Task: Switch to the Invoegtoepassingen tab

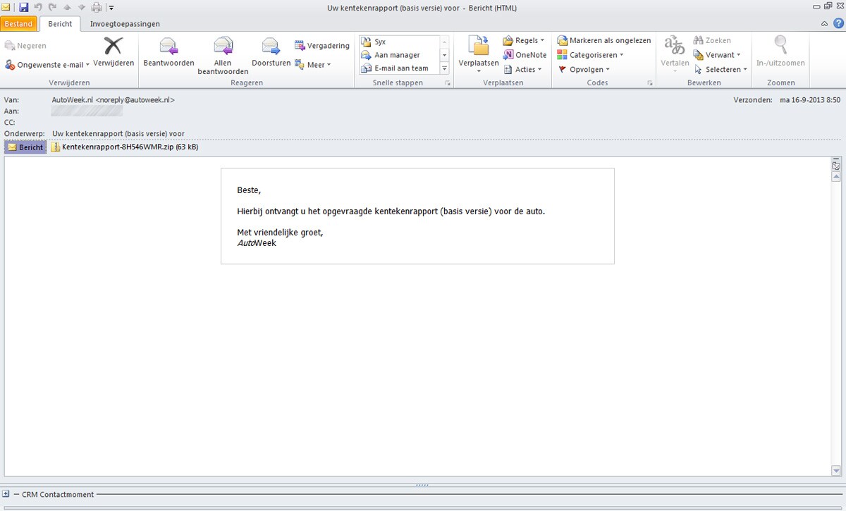Action: click(x=125, y=24)
